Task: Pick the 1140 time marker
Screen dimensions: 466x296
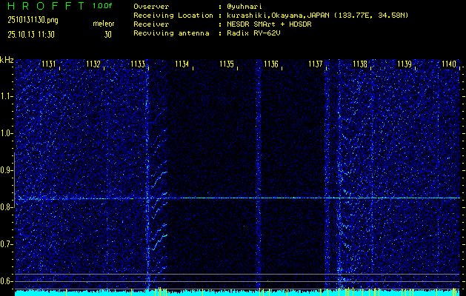Action: point(448,64)
